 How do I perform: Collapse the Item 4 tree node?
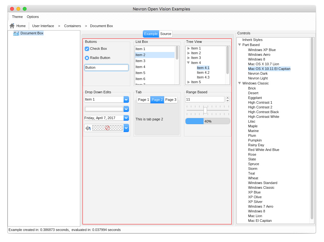pyautogui.click(x=188, y=63)
